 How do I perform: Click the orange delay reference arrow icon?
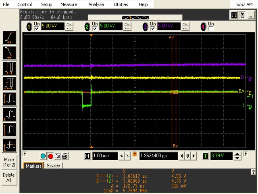[135, 154]
